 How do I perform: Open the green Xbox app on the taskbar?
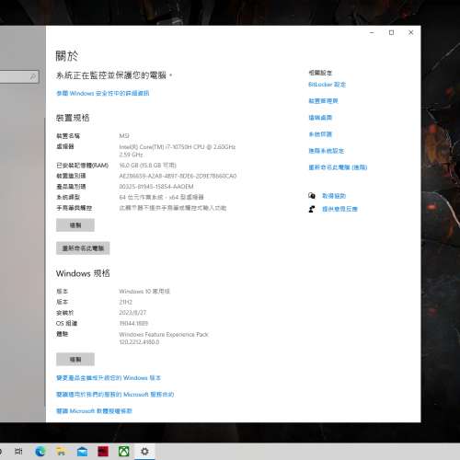tap(124, 452)
